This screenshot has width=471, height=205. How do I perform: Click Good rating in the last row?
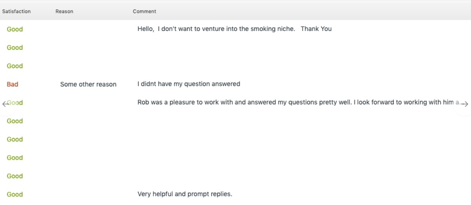pos(15,194)
